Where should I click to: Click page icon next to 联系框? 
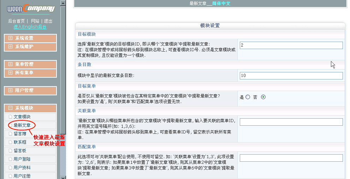coord(10,142)
